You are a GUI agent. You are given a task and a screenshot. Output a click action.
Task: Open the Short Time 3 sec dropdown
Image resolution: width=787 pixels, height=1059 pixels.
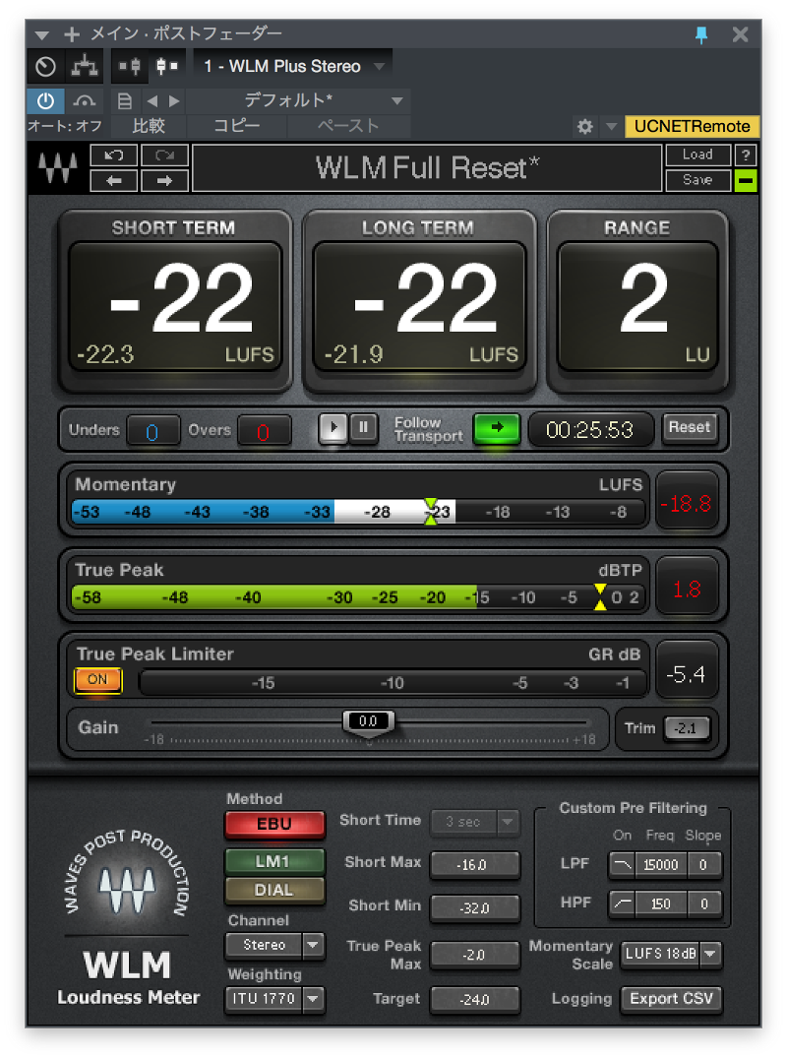tap(475, 822)
